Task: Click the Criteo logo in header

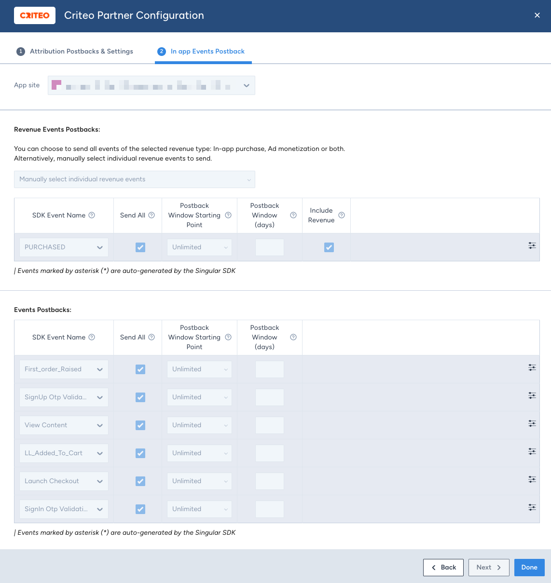Action: [x=35, y=15]
